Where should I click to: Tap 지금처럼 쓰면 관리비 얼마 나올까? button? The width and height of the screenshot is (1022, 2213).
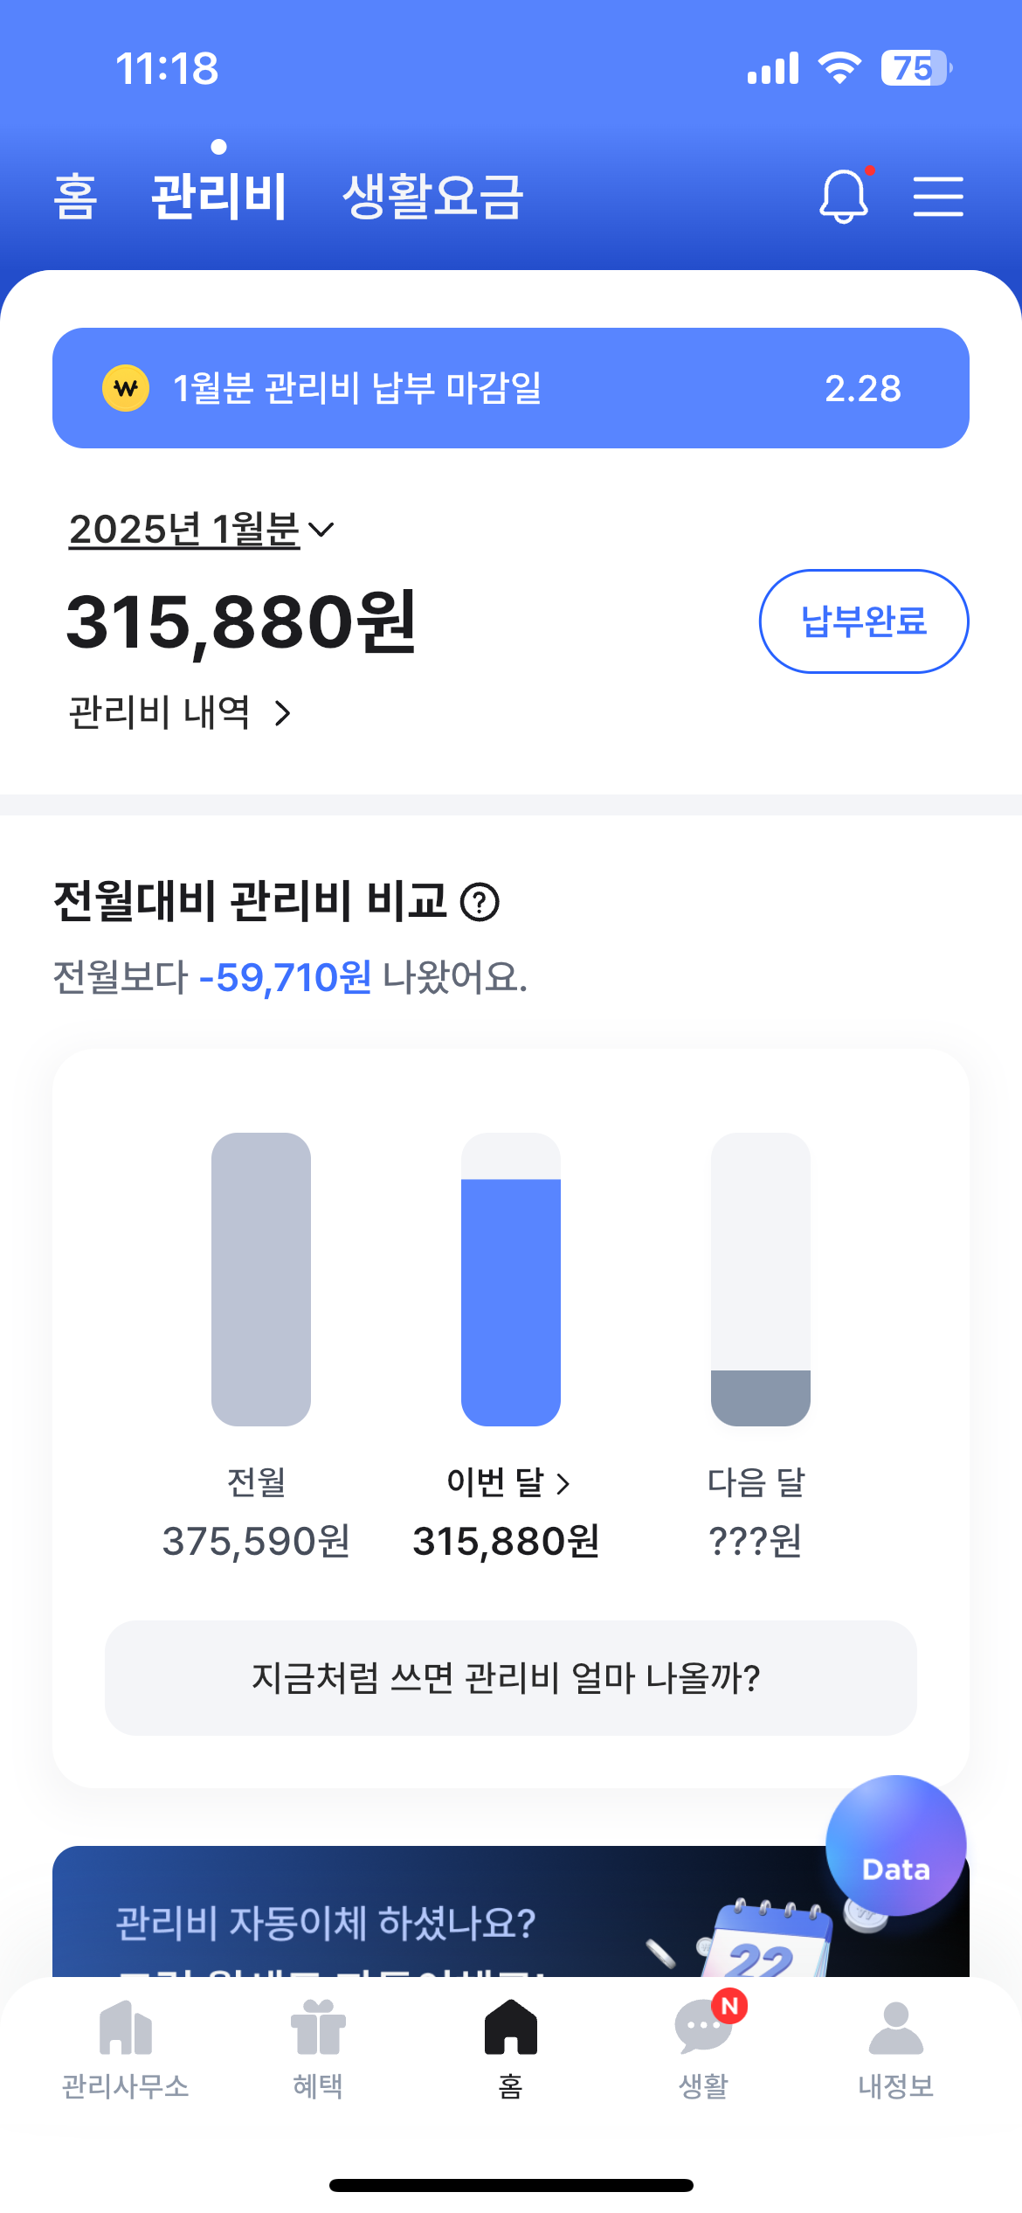click(x=510, y=1678)
